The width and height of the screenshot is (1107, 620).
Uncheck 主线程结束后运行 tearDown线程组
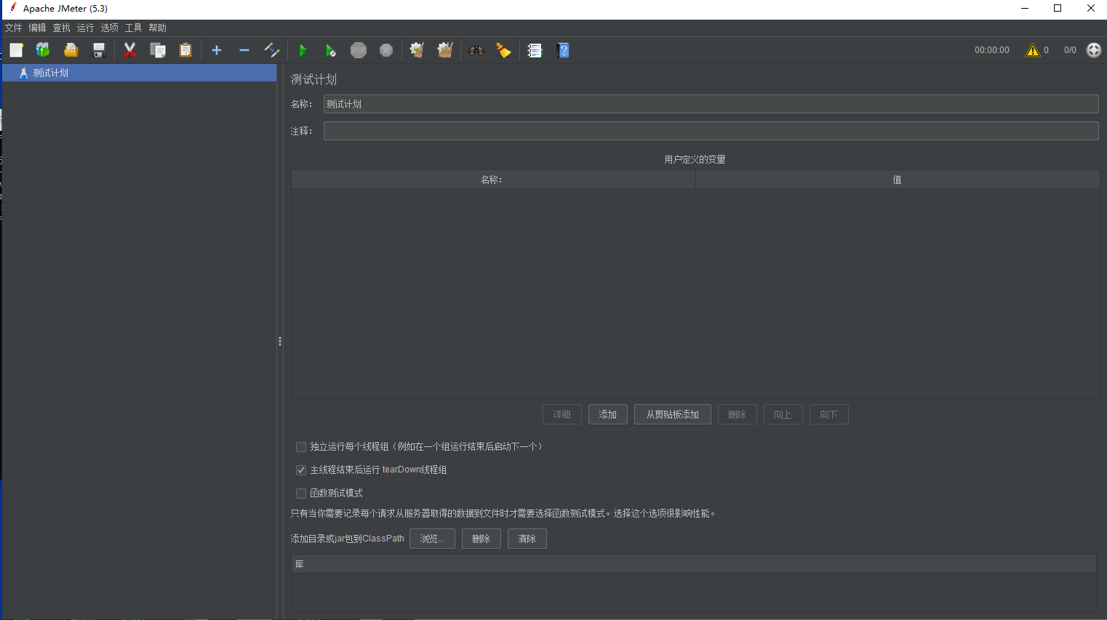click(301, 470)
